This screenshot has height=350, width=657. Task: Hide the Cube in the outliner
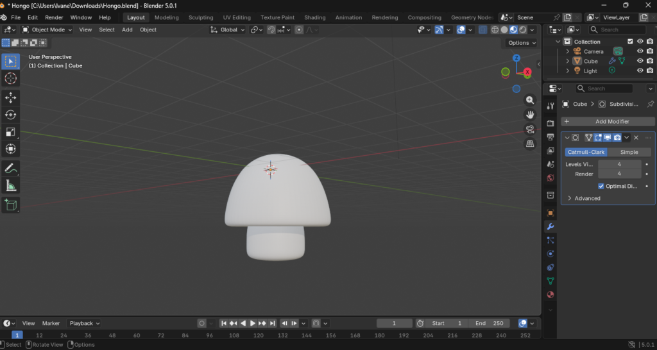pos(640,61)
